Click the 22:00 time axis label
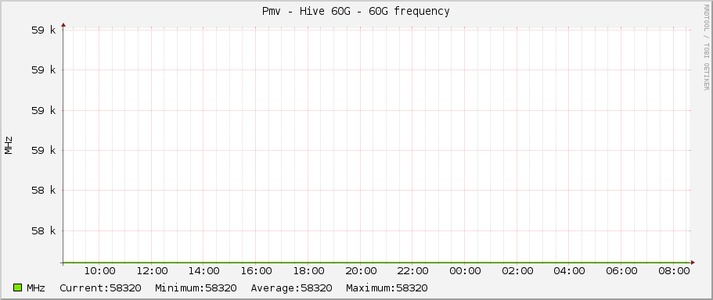 tap(413, 271)
